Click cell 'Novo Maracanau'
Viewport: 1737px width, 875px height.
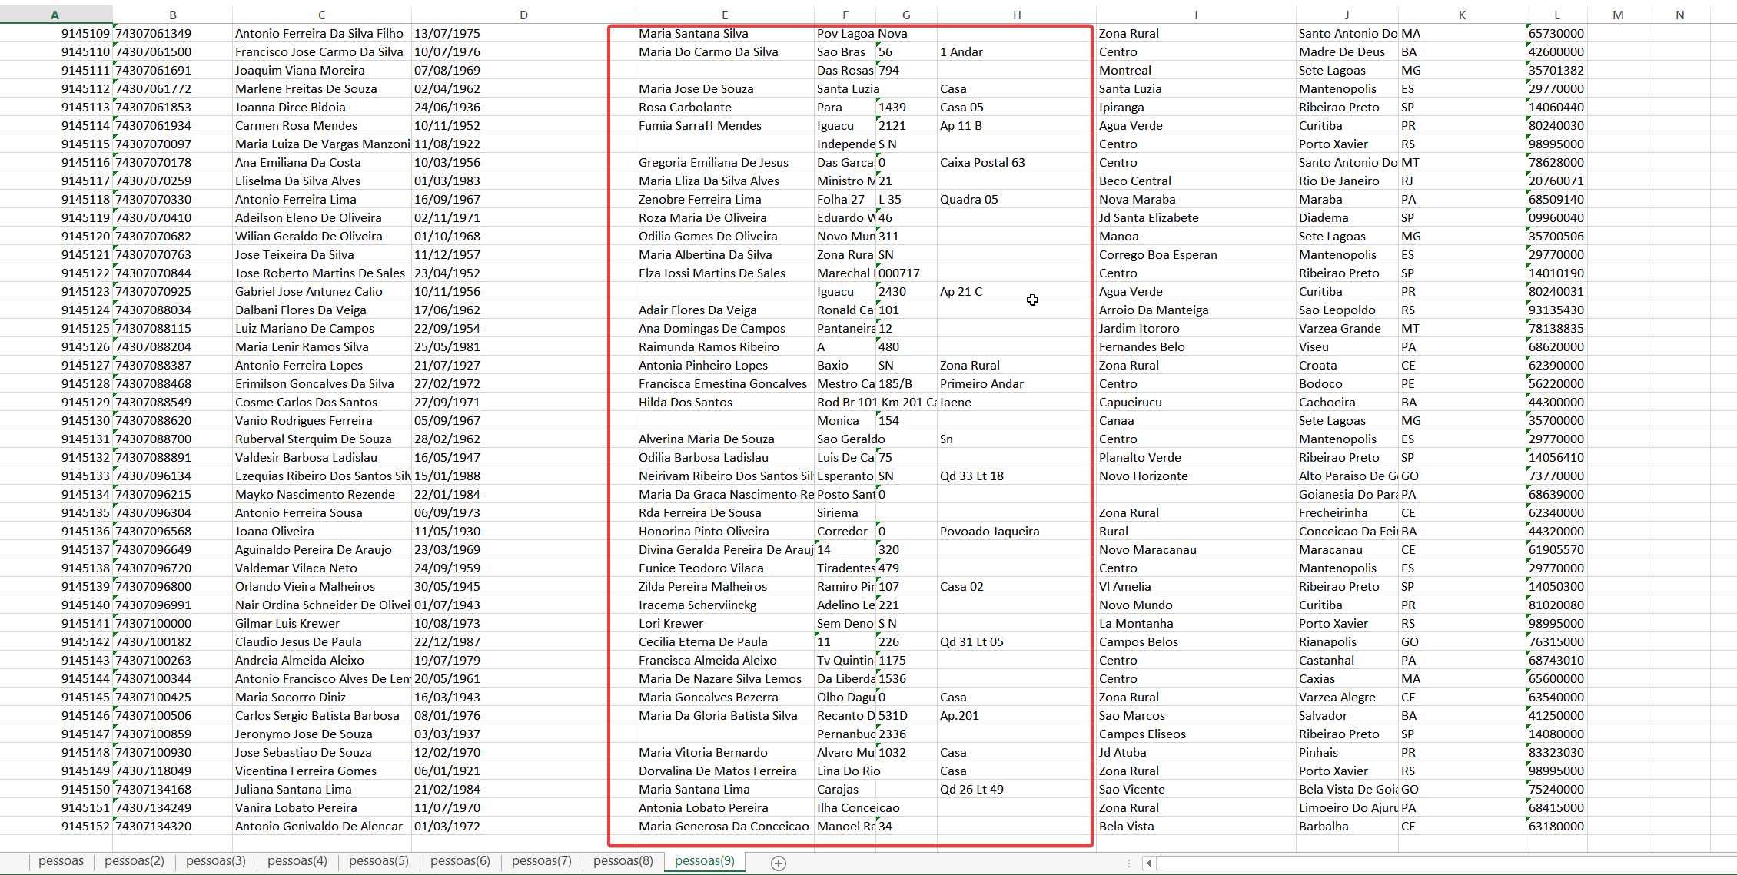click(x=1196, y=549)
